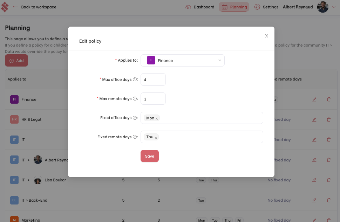The width and height of the screenshot is (340, 222).
Task: Open the Fixed remote days selector
Action: [x=202, y=137]
